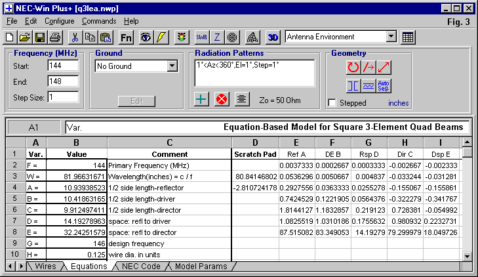Click the inches units label

point(398,103)
